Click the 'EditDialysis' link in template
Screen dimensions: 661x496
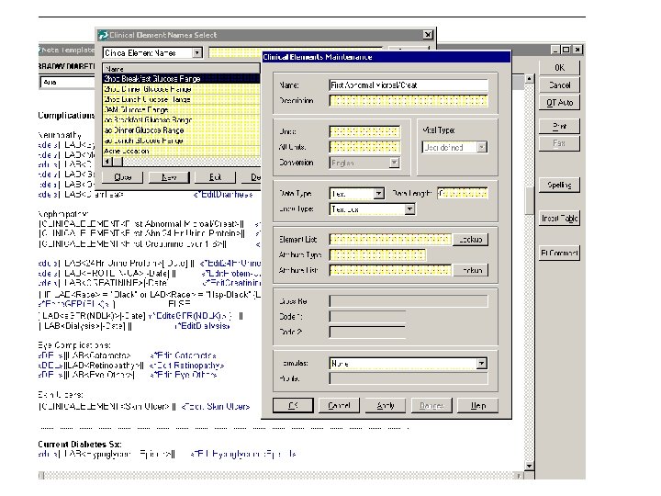(202, 325)
